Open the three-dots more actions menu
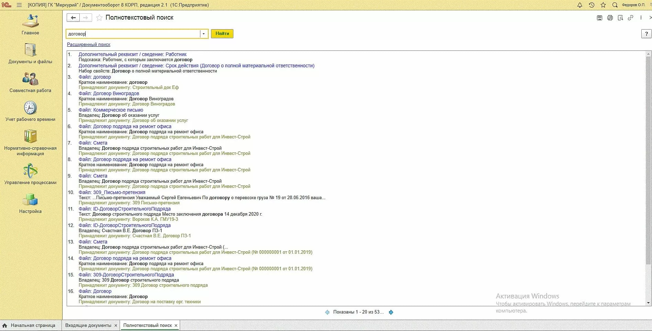The image size is (652, 331). (641, 18)
